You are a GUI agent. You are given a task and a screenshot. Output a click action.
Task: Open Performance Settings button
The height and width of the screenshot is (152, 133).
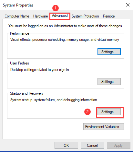pos(109,52)
